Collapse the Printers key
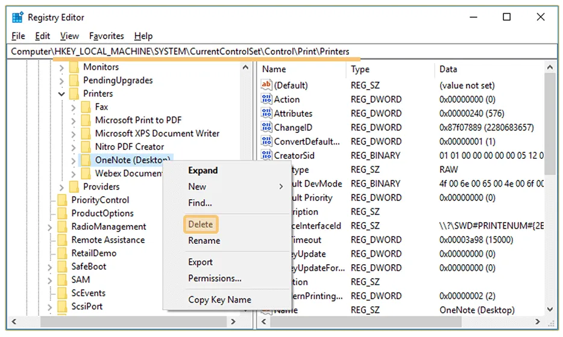563x337 pixels. click(x=61, y=94)
